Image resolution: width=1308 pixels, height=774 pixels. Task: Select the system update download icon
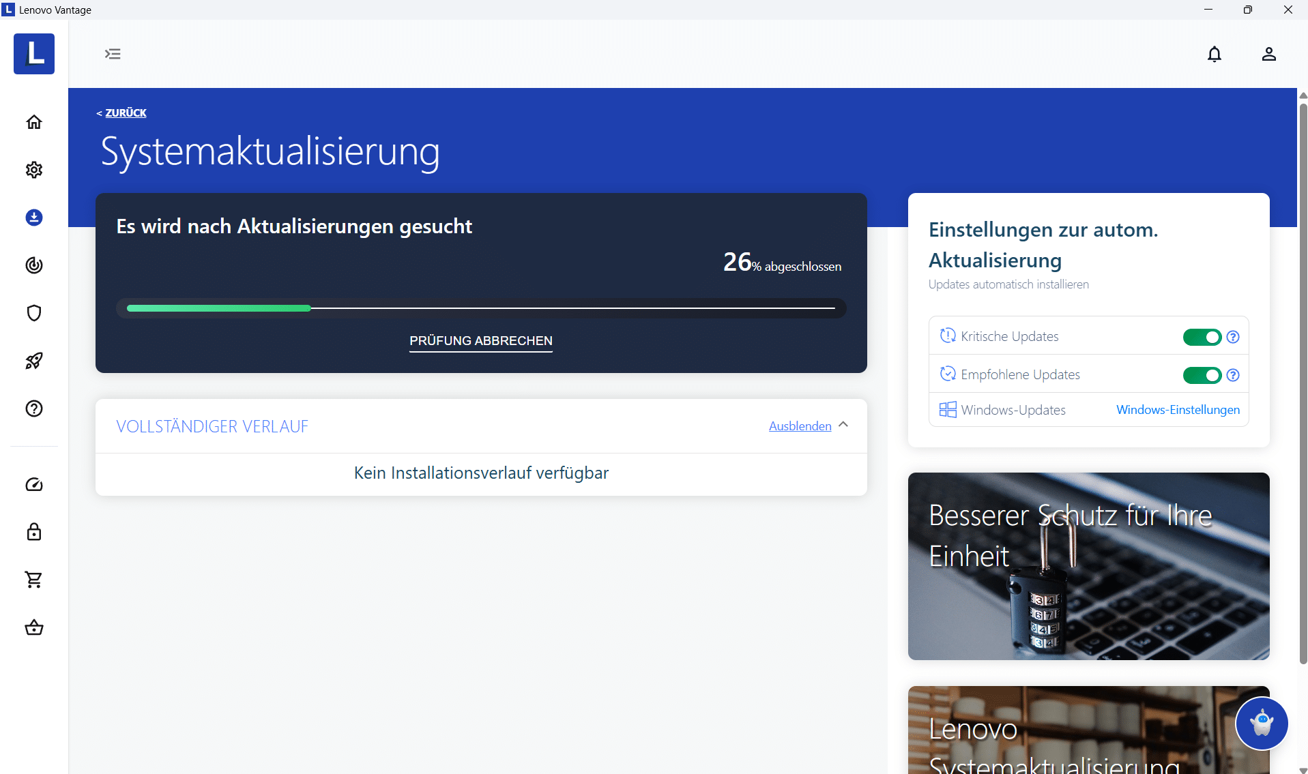click(34, 218)
